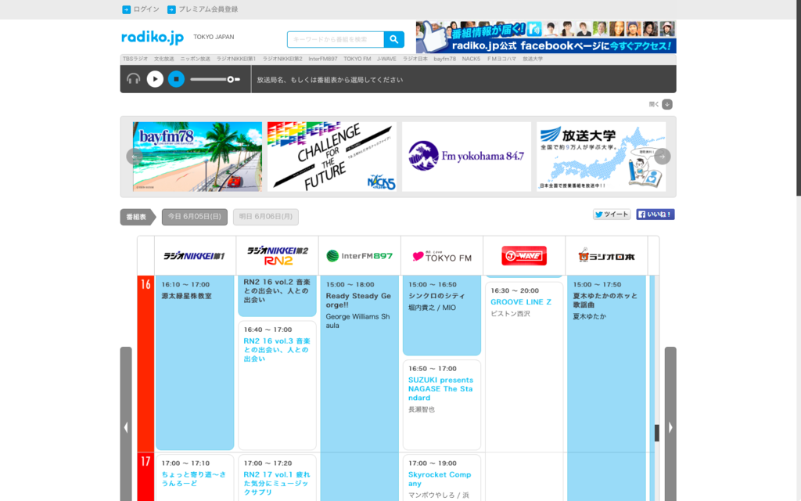Click the ラジオ日本 logo header
Image resolution: width=801 pixels, height=501 pixels.
[x=606, y=256]
